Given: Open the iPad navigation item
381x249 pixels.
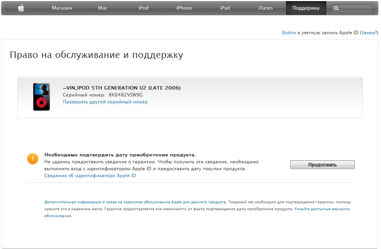Looking at the screenshot, I should coord(225,8).
